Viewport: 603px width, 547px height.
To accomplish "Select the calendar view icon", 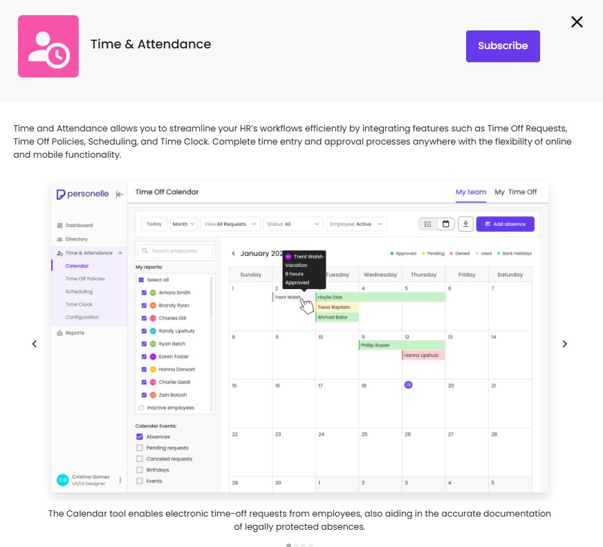I will coord(446,224).
